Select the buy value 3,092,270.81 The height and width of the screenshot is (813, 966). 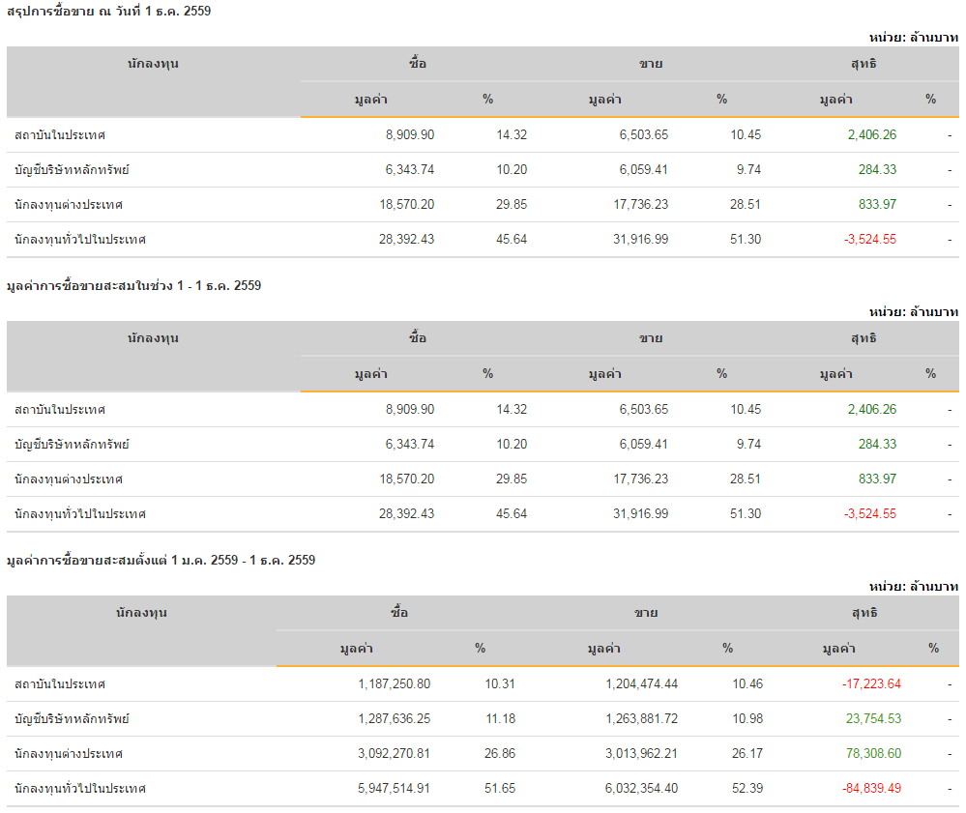pos(394,754)
